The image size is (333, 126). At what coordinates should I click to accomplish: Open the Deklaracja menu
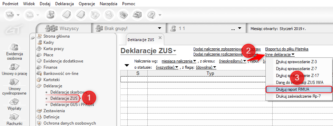tap(64, 3)
